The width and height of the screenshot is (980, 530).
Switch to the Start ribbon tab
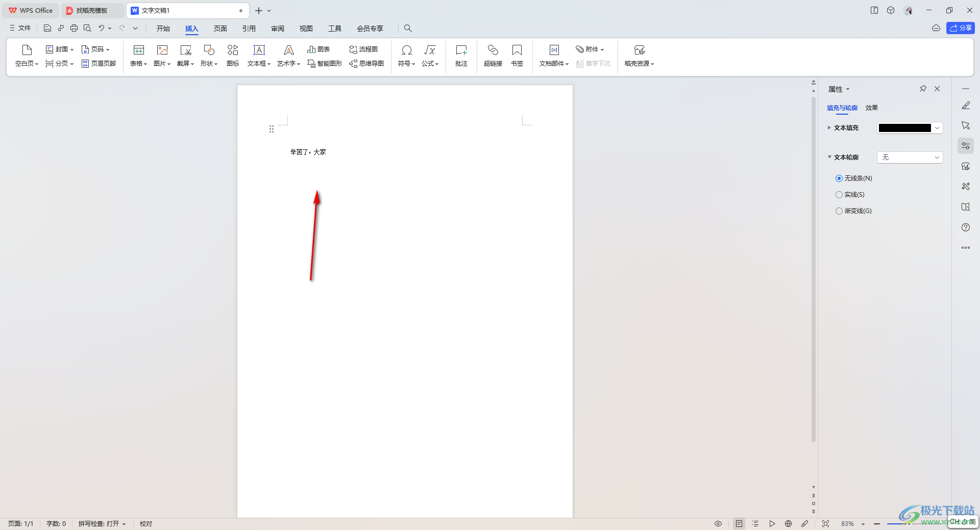[163, 29]
